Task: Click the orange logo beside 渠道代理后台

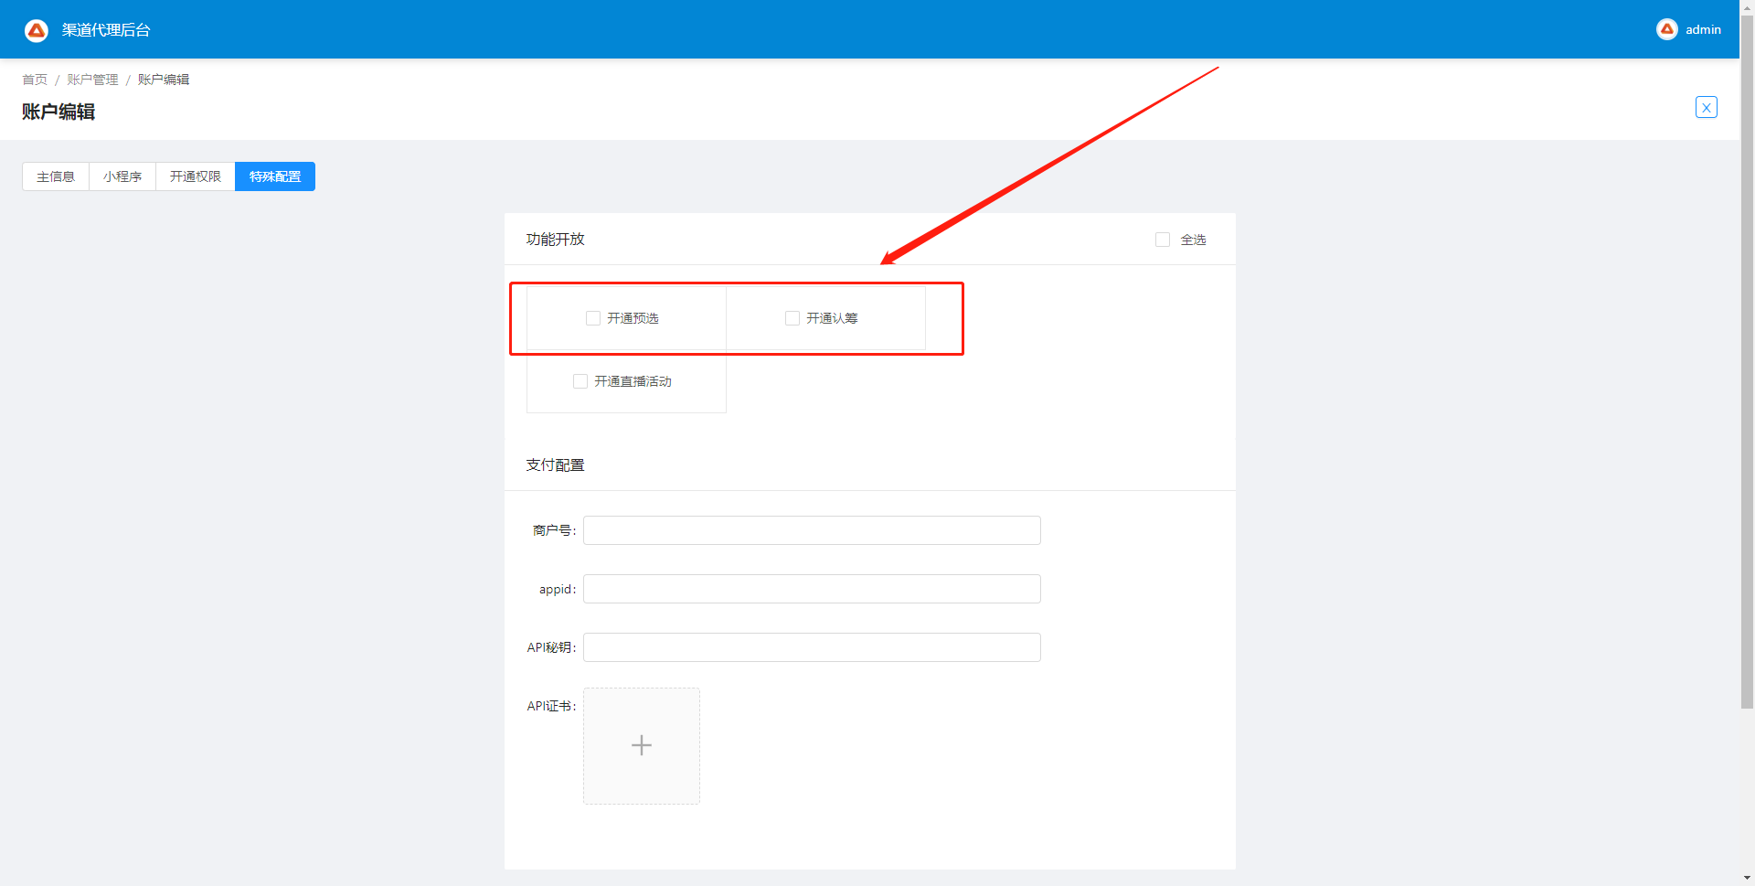Action: pyautogui.click(x=37, y=30)
